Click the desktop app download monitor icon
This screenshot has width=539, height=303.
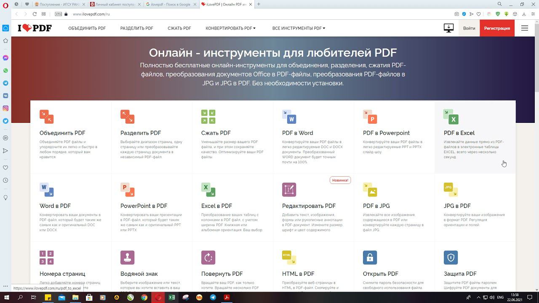coord(448,28)
